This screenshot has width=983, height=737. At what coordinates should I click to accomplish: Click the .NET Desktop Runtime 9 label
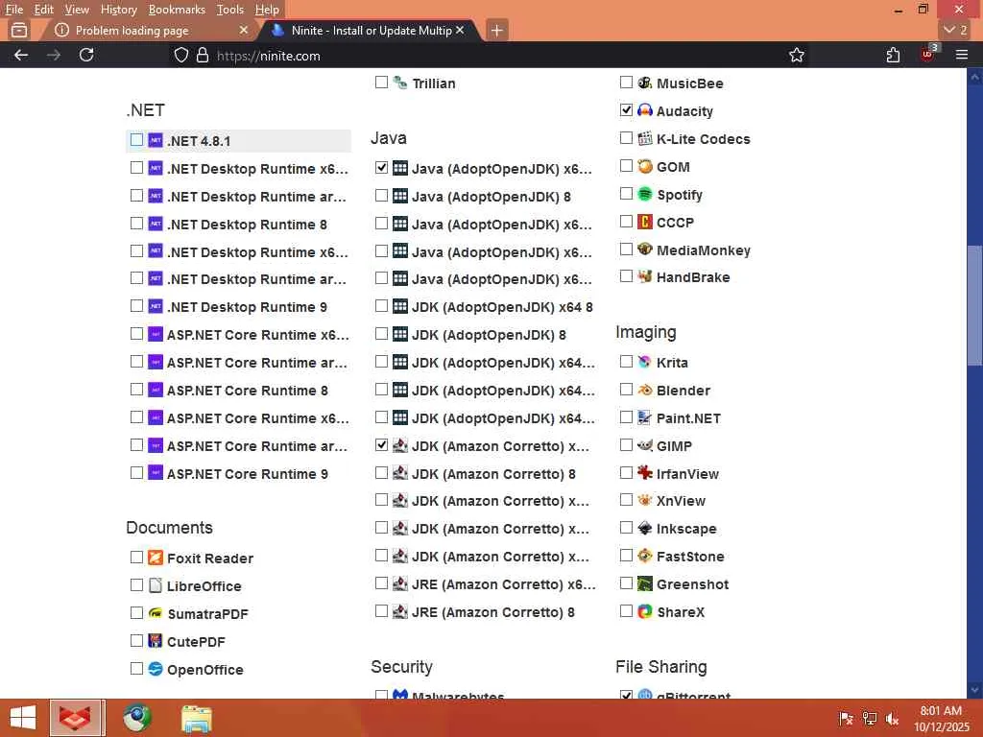tap(247, 307)
